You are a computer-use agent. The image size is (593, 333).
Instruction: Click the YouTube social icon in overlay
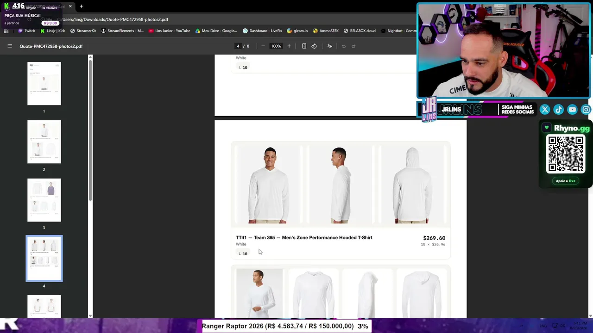click(x=572, y=110)
